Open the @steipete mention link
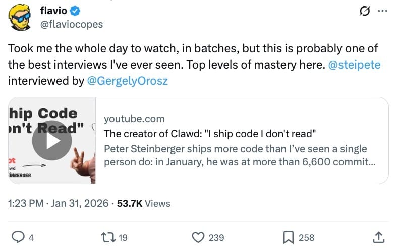Viewport: 399px width, 250px height. click(354, 65)
